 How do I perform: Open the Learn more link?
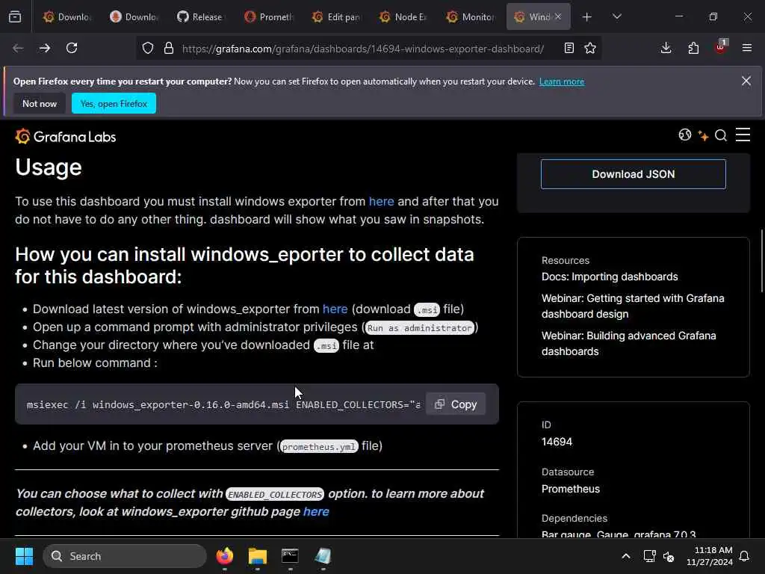[x=562, y=81]
